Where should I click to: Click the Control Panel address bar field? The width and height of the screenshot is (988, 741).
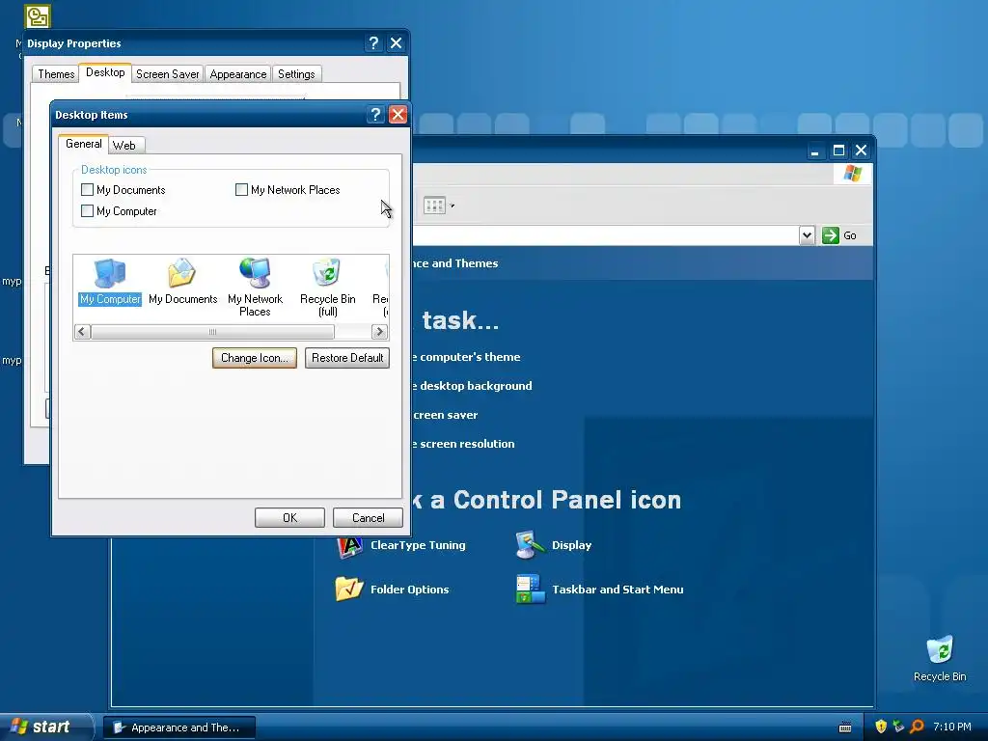(606, 235)
